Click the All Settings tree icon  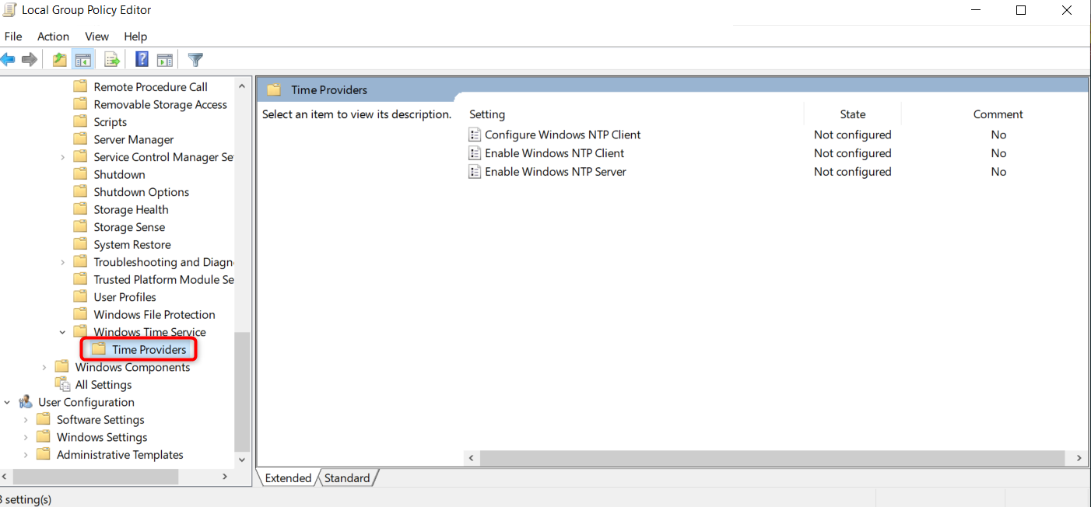click(x=62, y=384)
